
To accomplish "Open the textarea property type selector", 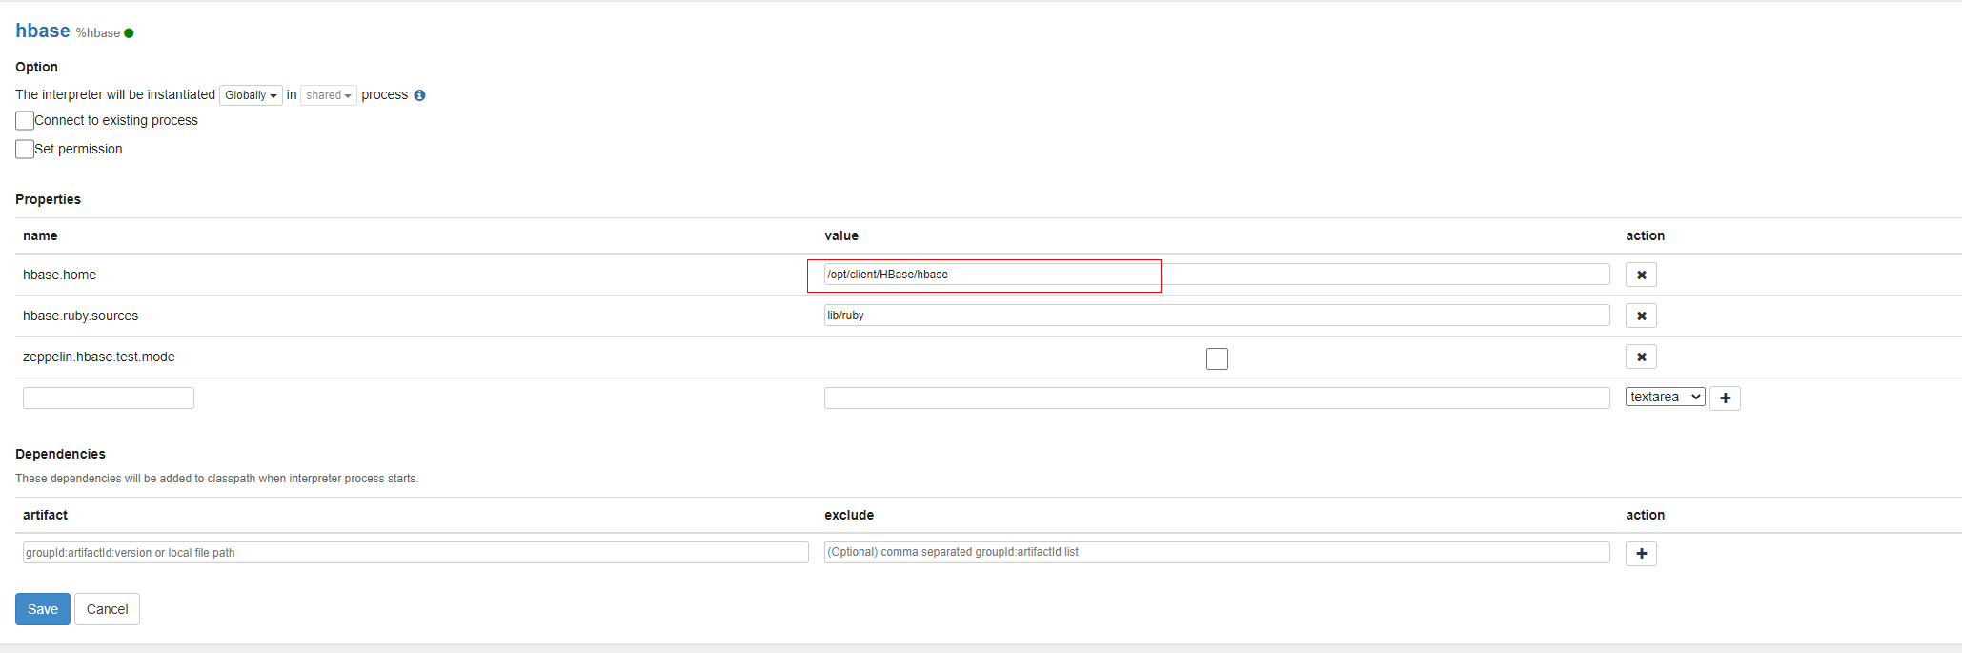I will (1665, 398).
